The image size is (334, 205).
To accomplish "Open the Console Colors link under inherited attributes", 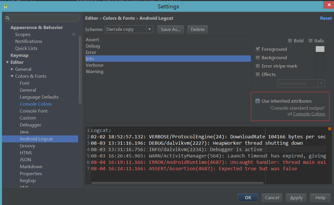I will click(309, 114).
